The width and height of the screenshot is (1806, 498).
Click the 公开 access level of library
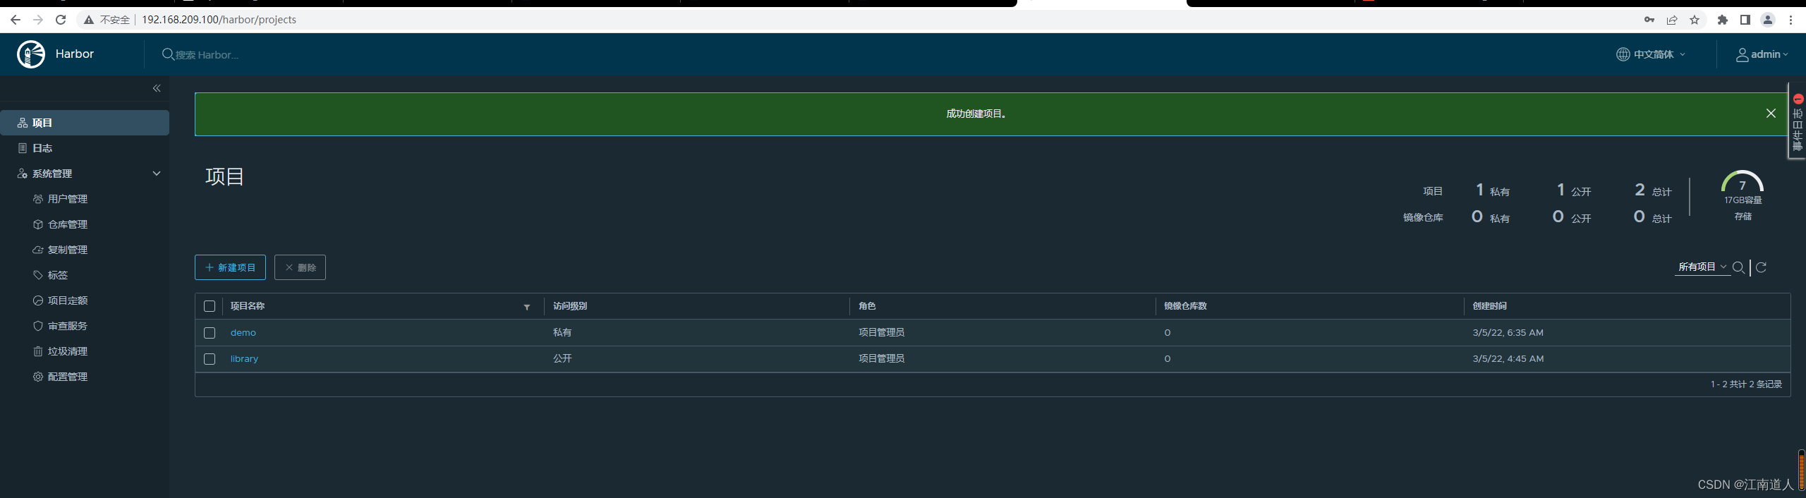click(x=562, y=359)
